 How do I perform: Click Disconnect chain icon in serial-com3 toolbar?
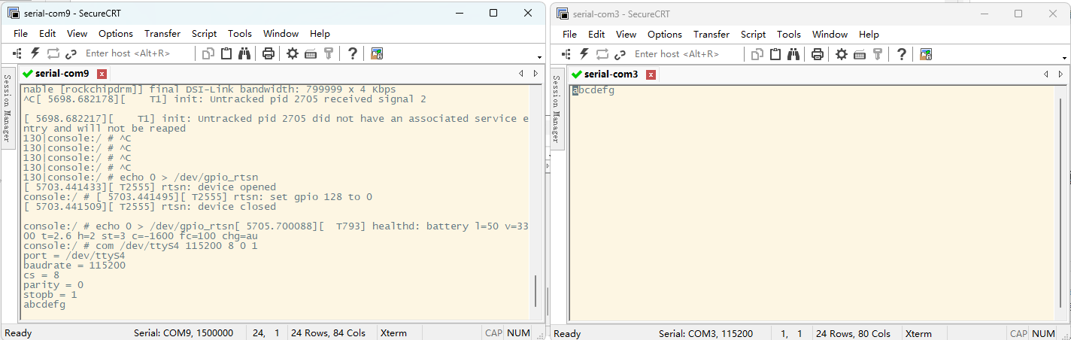[x=620, y=53]
